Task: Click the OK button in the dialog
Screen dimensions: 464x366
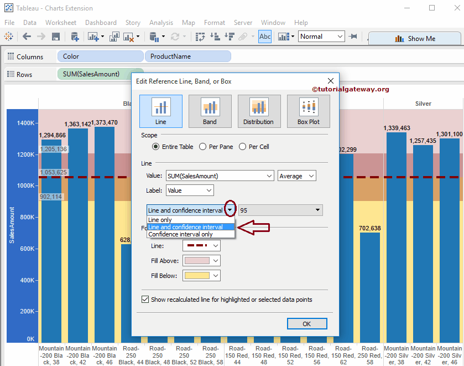Action: pos(307,324)
